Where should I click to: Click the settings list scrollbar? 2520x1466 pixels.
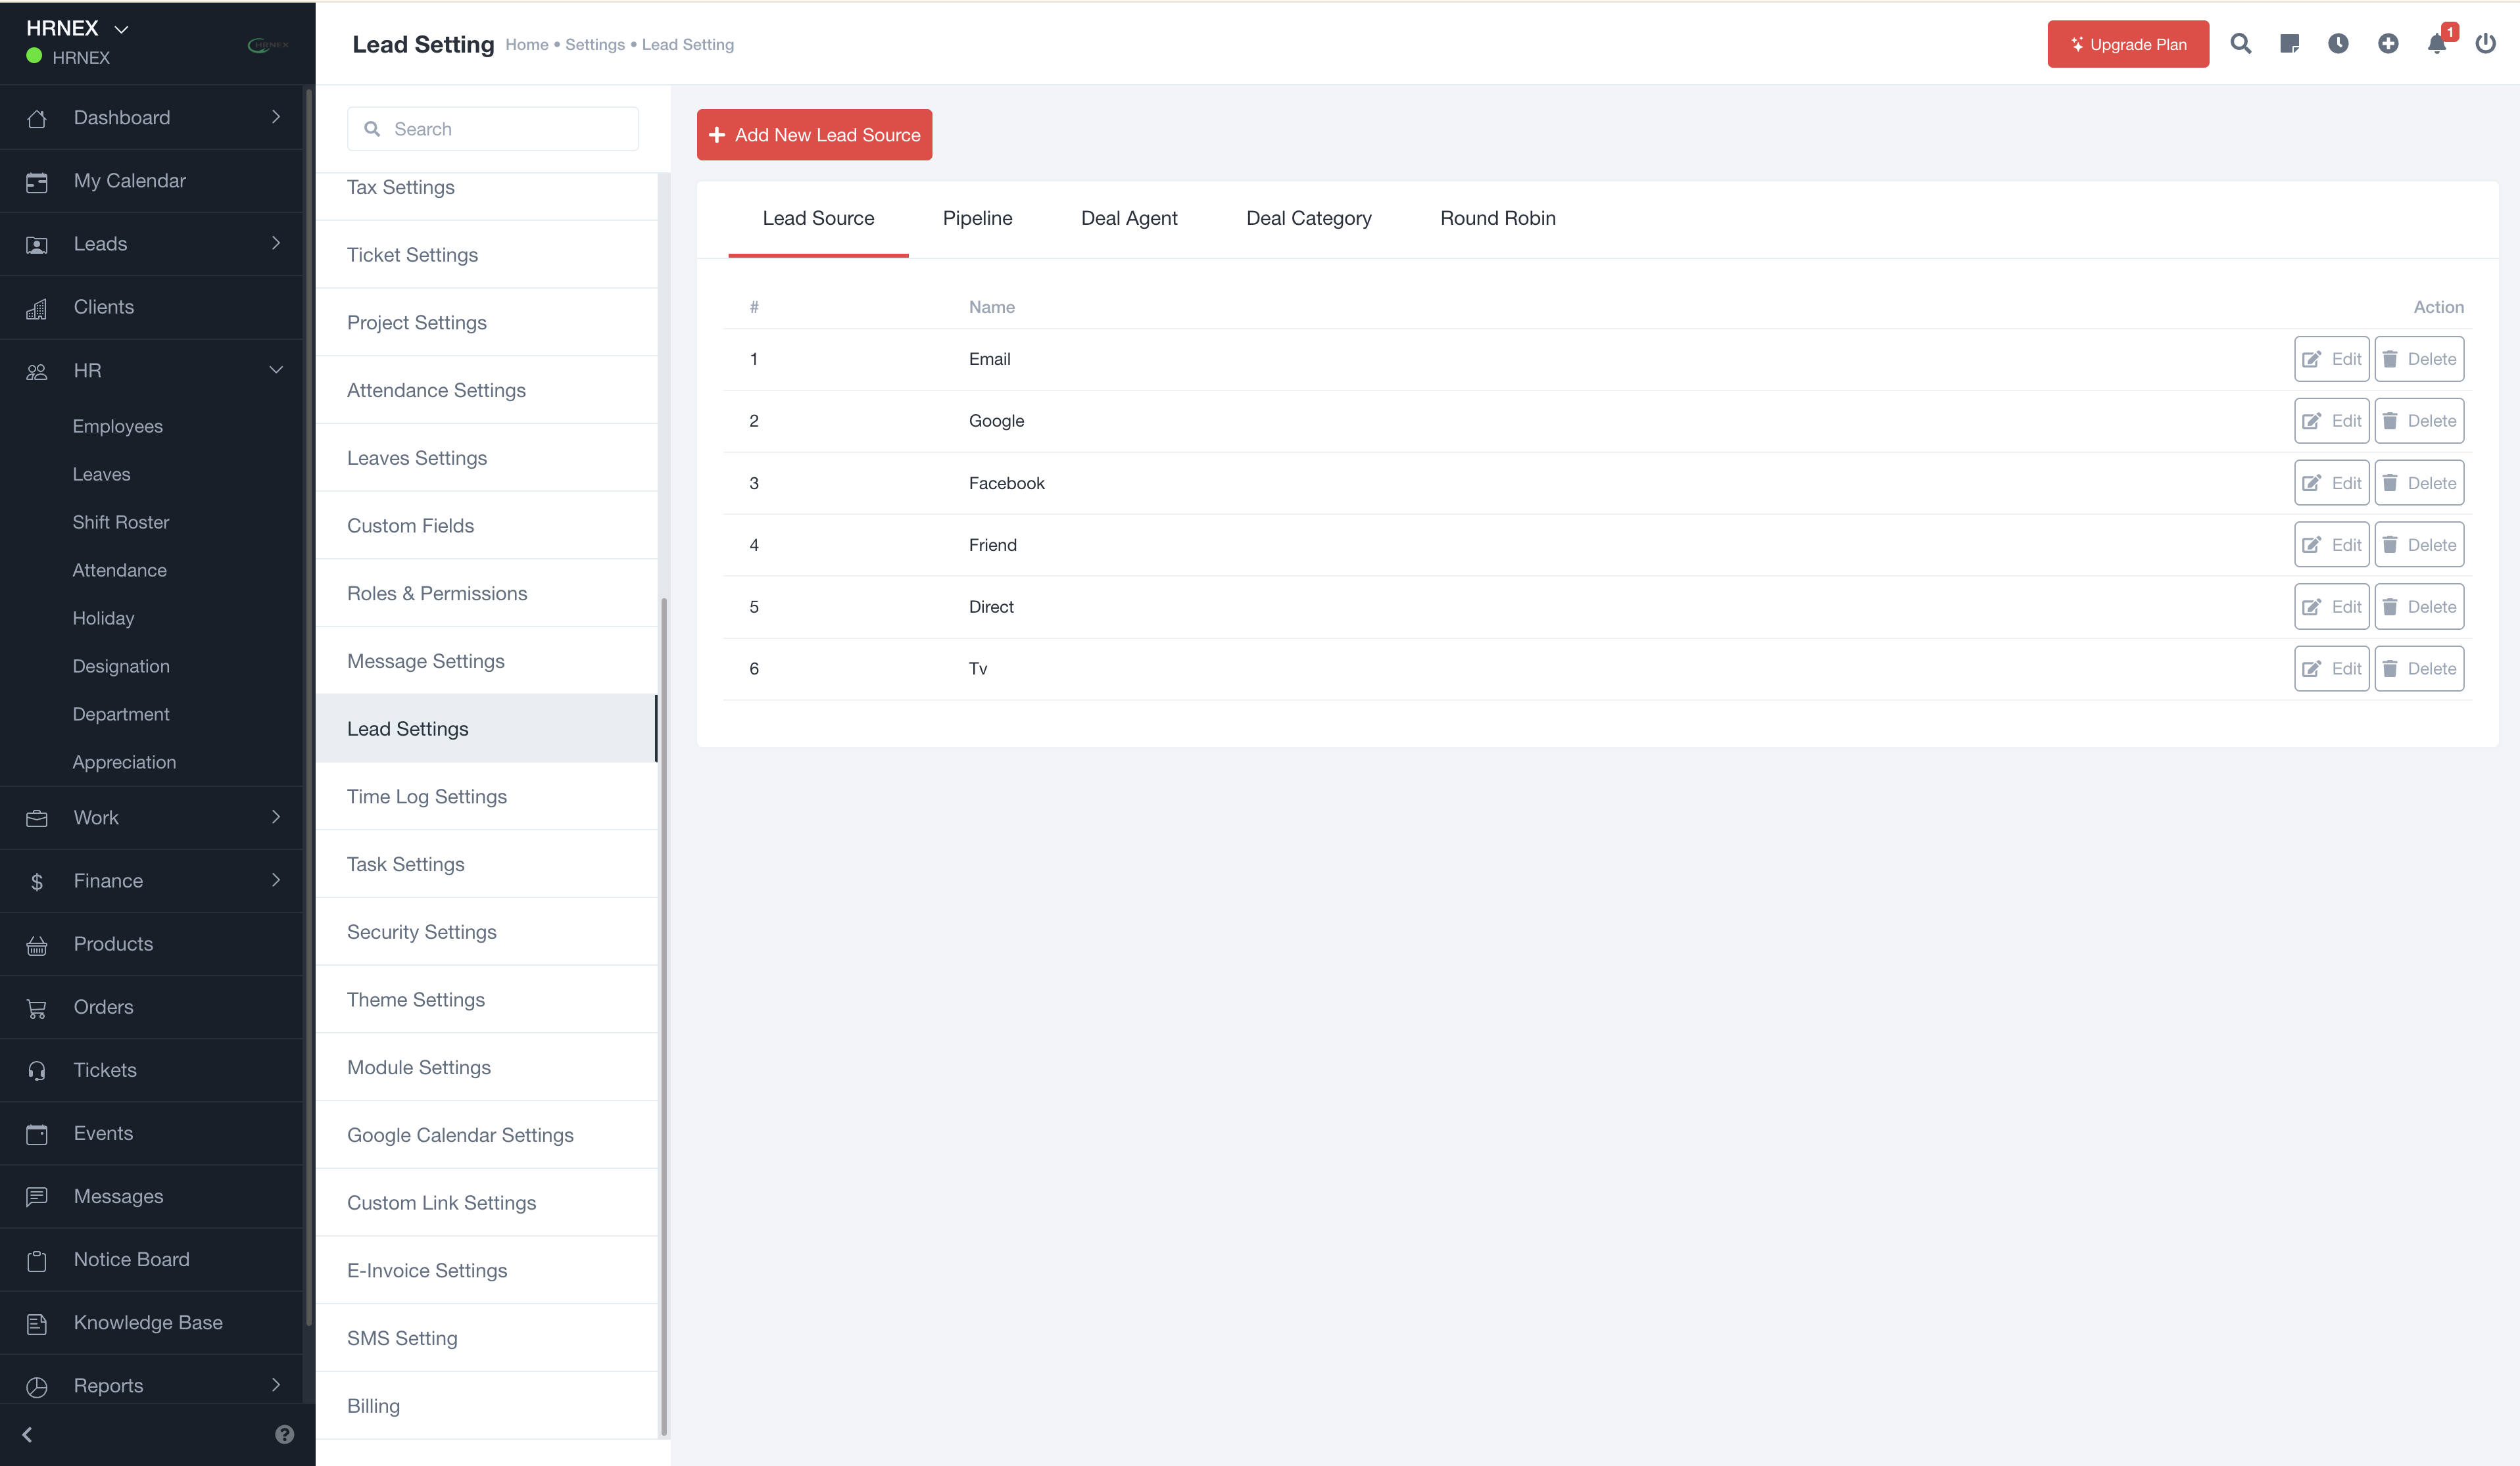pos(664,1016)
